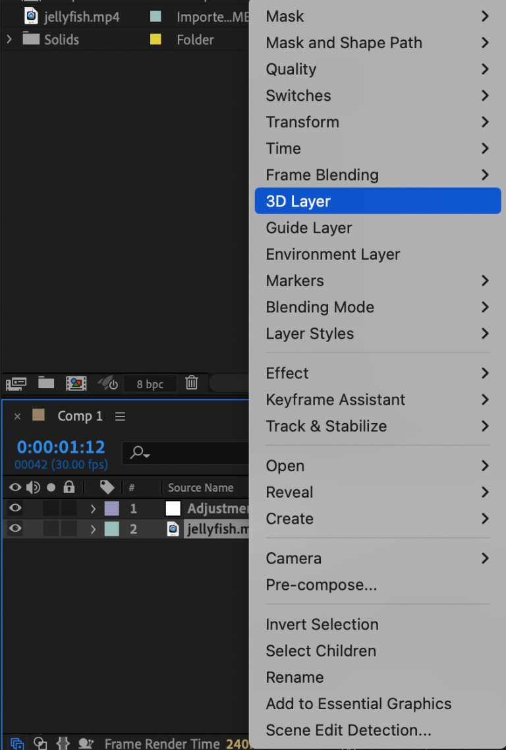Click the delete trash icon in the Project panel

point(191,382)
